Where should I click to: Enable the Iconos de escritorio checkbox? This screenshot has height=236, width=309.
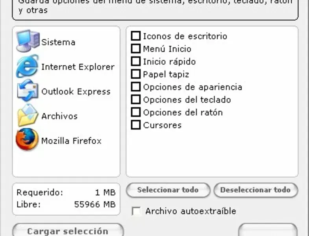136,36
